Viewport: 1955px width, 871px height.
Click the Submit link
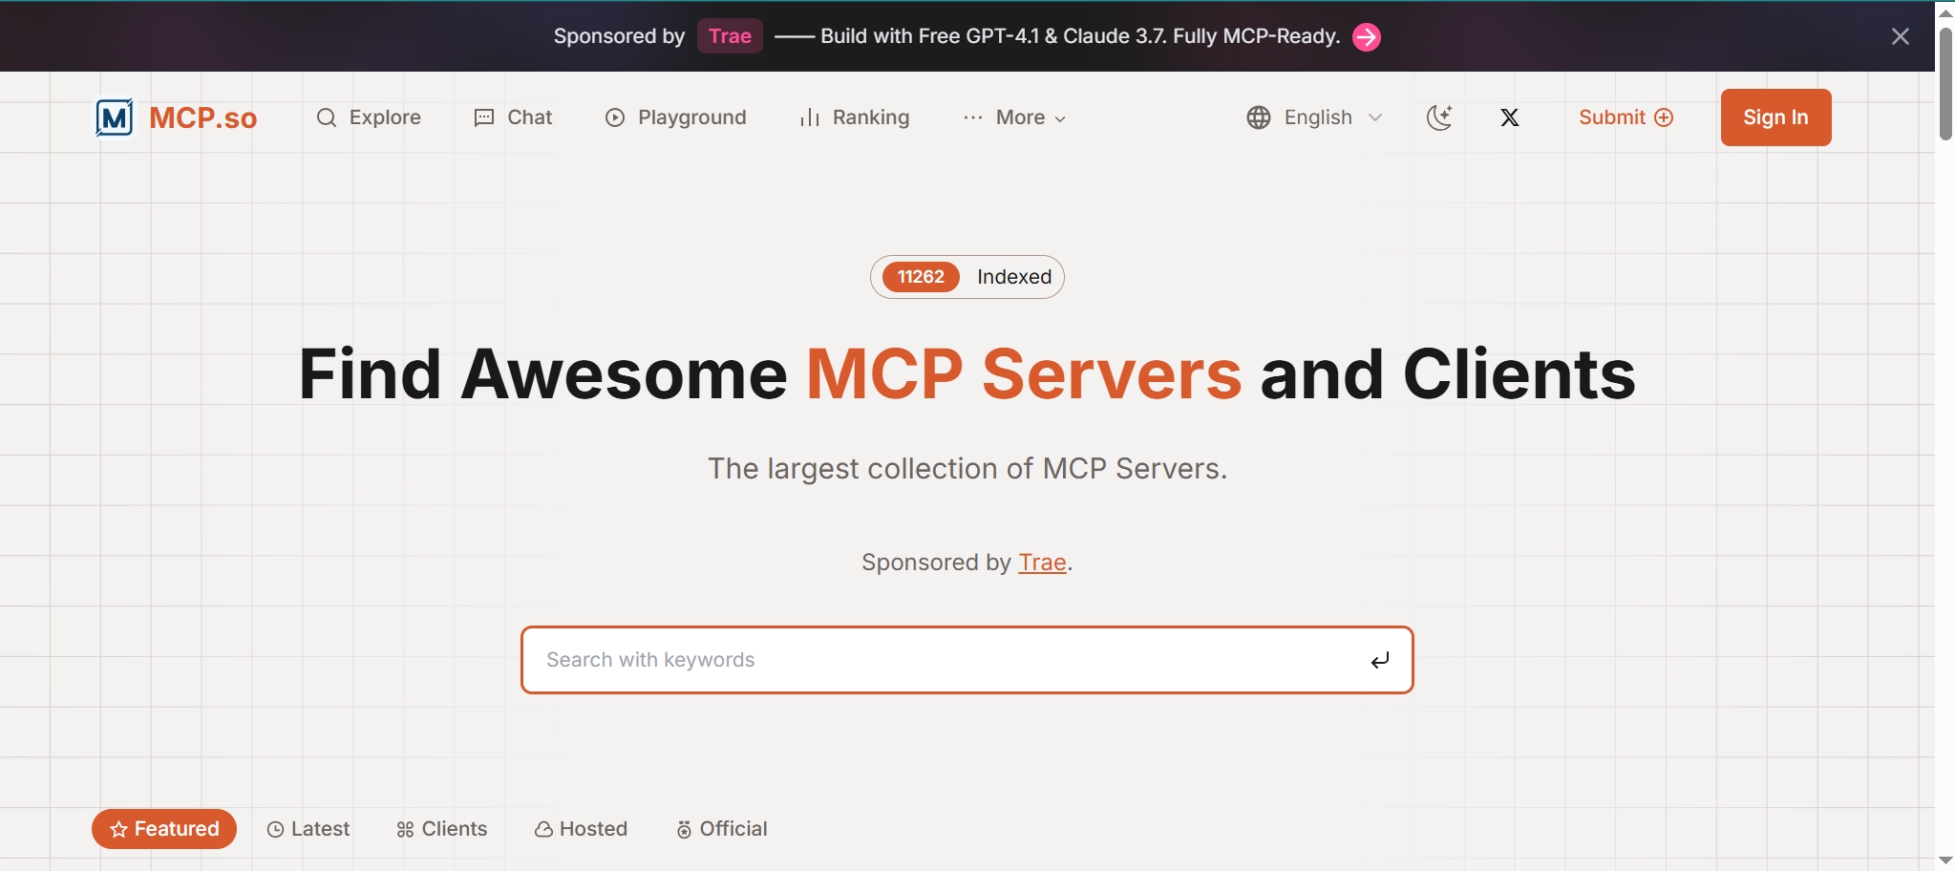pyautogui.click(x=1625, y=117)
